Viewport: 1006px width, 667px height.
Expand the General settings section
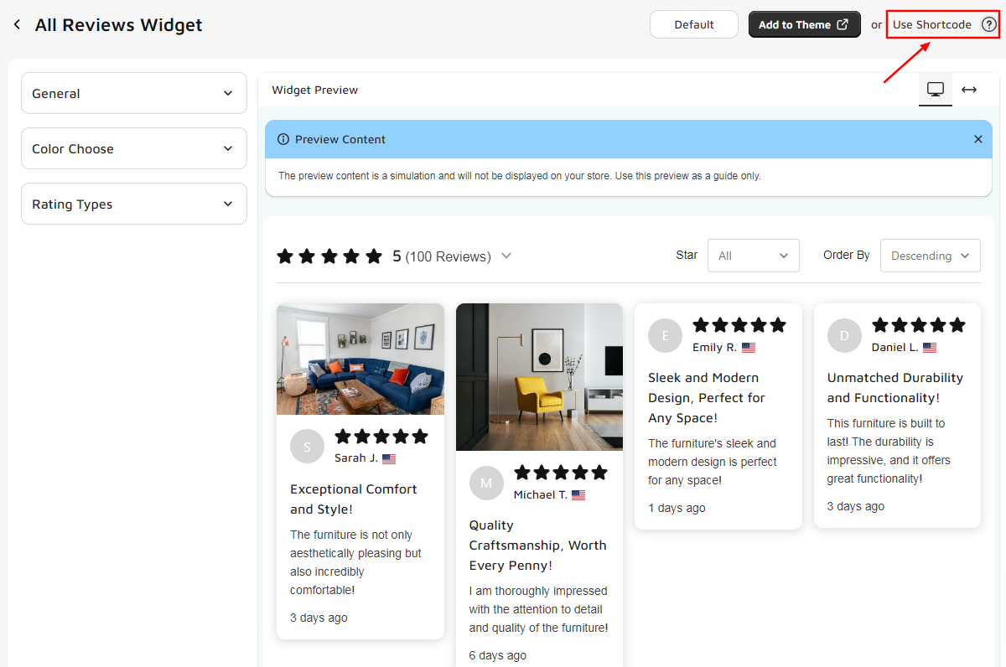[x=134, y=93]
